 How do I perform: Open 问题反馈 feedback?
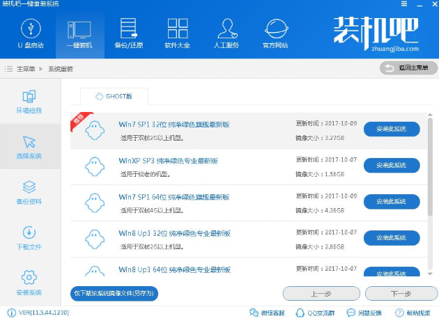coord(364,313)
